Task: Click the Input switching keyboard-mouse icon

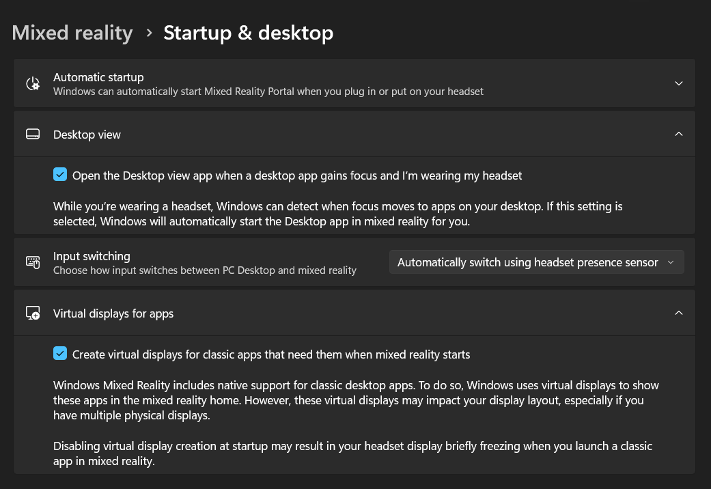Action: [x=33, y=262]
